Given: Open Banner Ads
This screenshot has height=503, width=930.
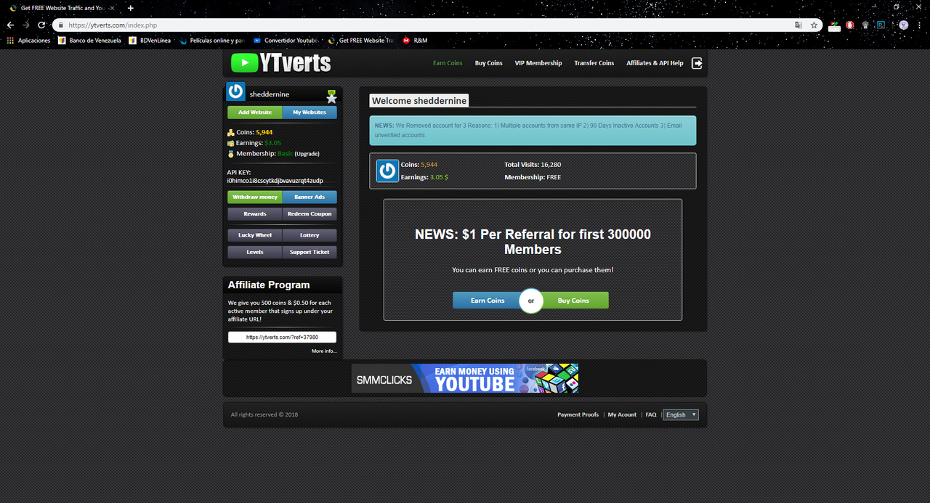Looking at the screenshot, I should 310,197.
